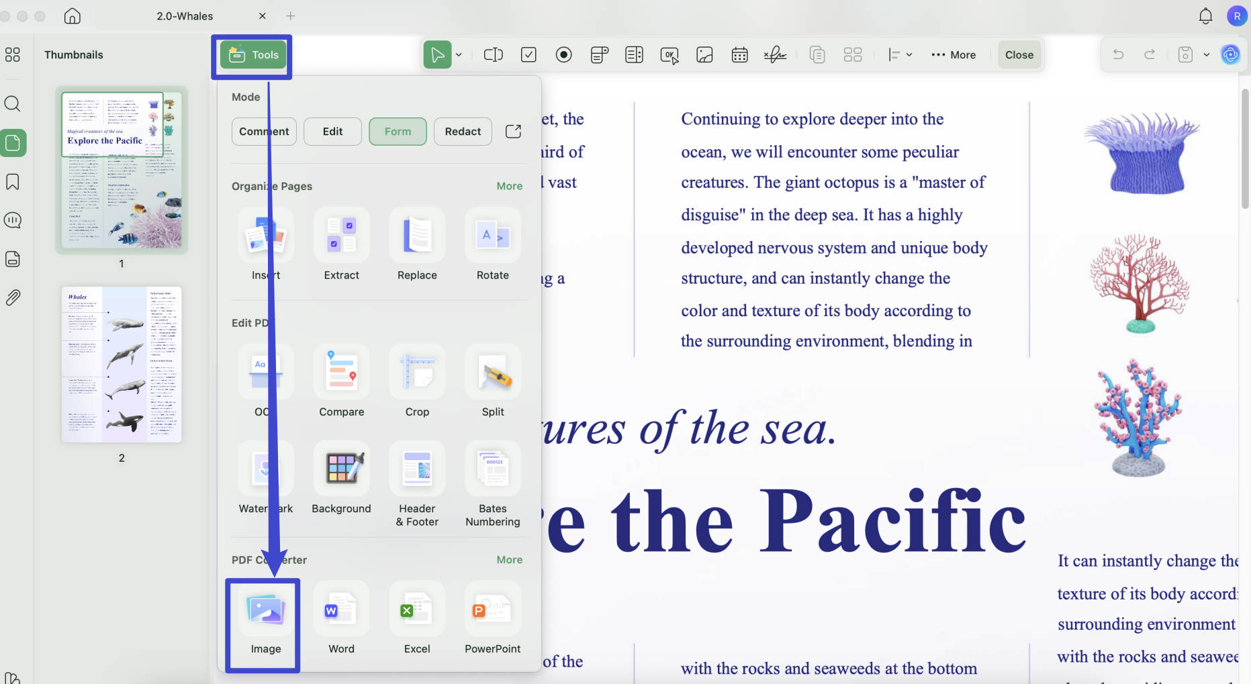This screenshot has height=684, width=1251.
Task: Convert PDF to PowerPoint
Action: (493, 619)
